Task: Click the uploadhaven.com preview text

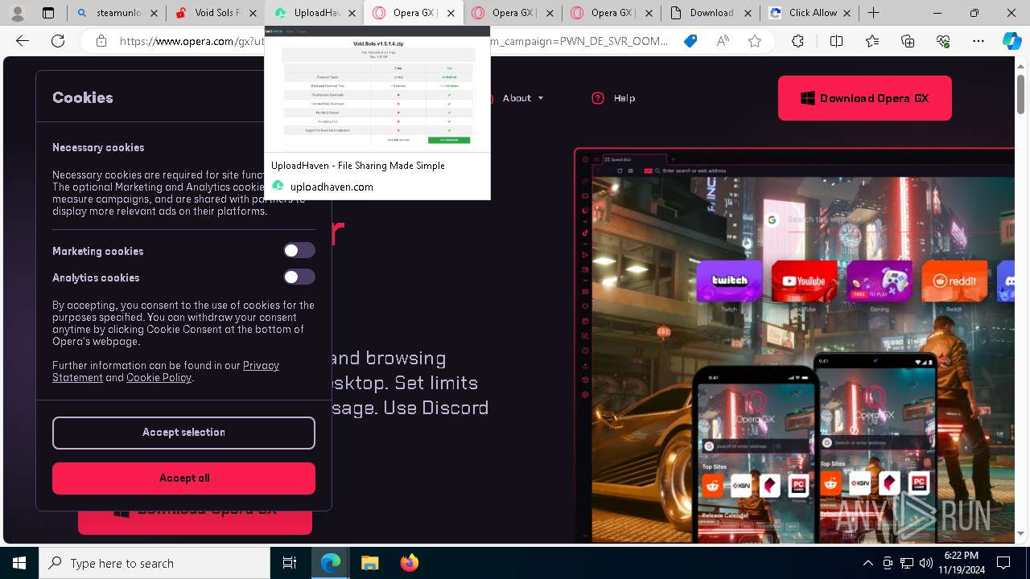Action: (x=332, y=187)
